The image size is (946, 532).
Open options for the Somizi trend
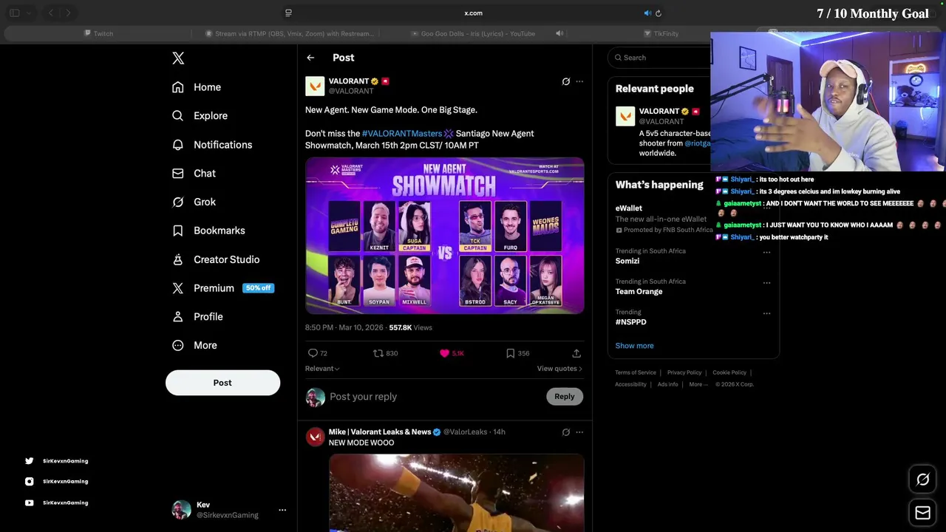pyautogui.click(x=766, y=252)
